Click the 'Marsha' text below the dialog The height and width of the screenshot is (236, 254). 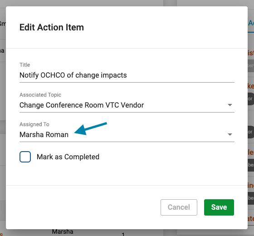coord(63,231)
